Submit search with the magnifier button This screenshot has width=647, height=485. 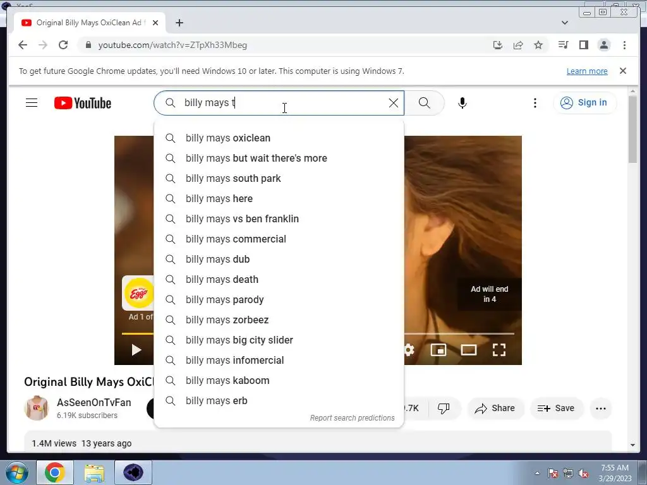(424, 103)
